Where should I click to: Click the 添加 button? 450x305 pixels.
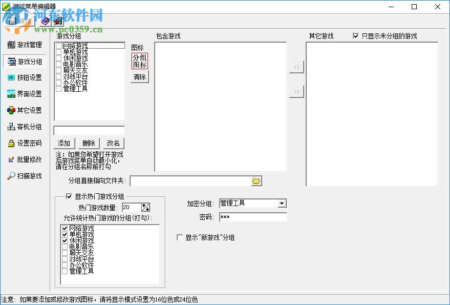point(64,143)
